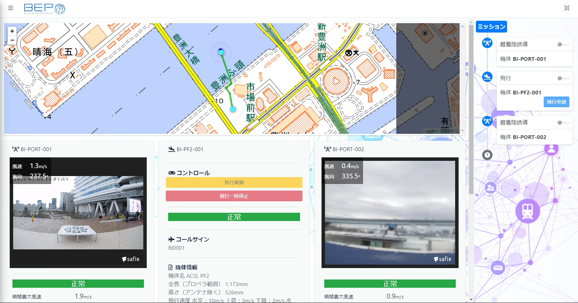The height and width of the screenshot is (303, 578).
Task: Click the clock icon on BI-PORT-002 card
Action: 560,122
